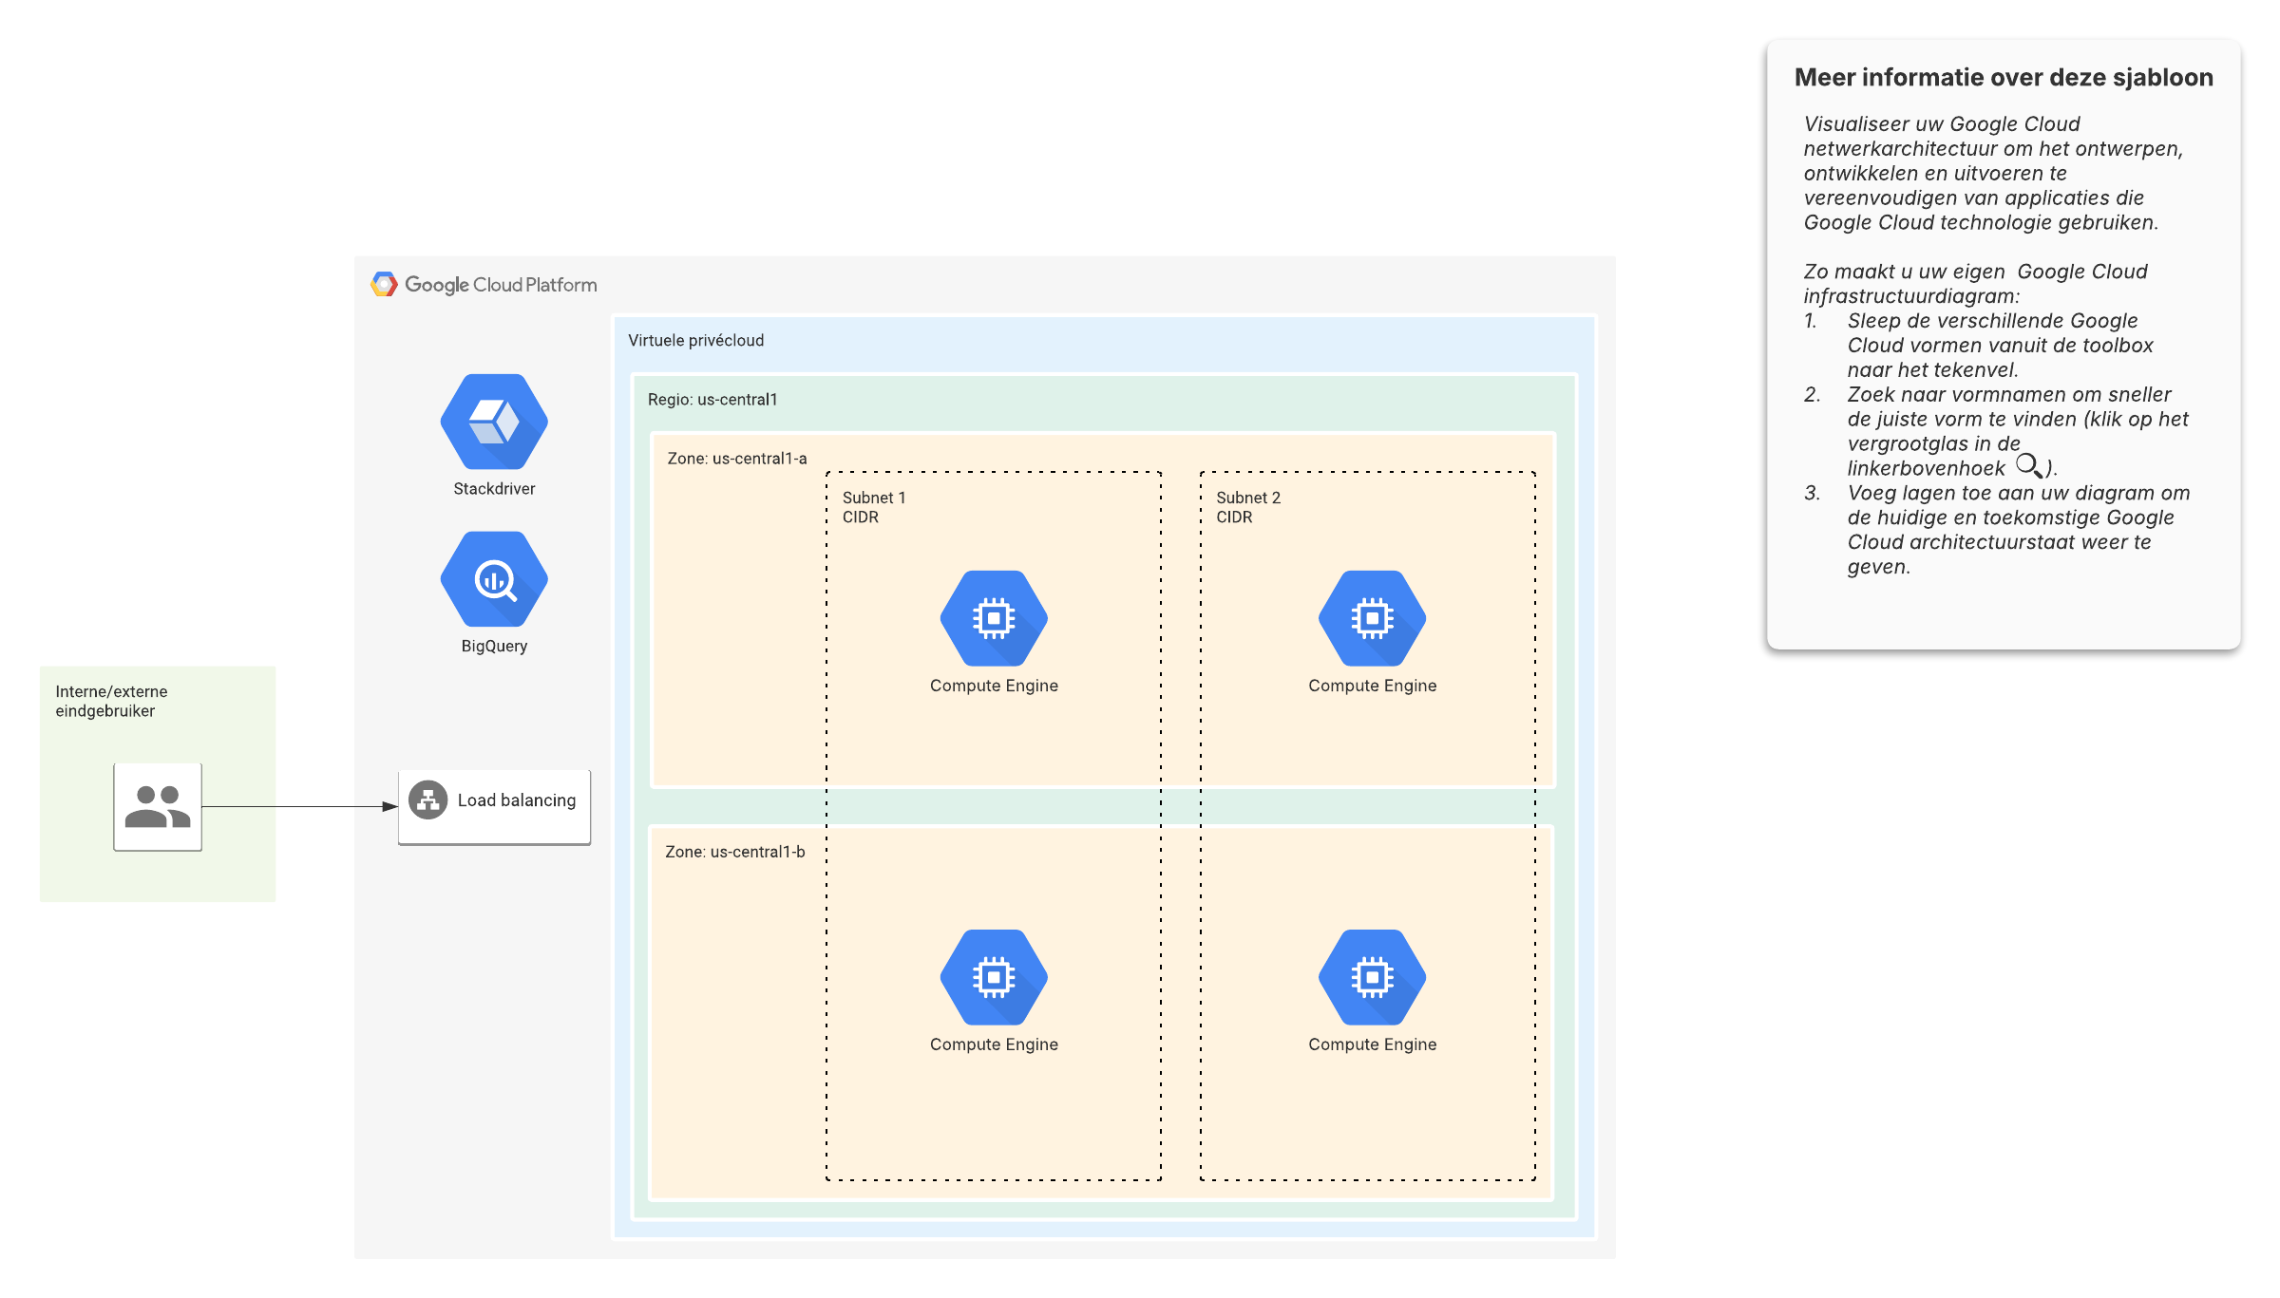Select the users group icon

click(x=158, y=807)
